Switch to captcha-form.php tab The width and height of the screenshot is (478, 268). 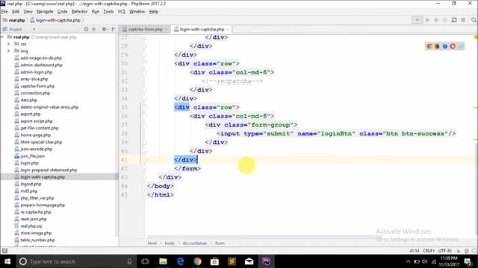pyautogui.click(x=145, y=30)
